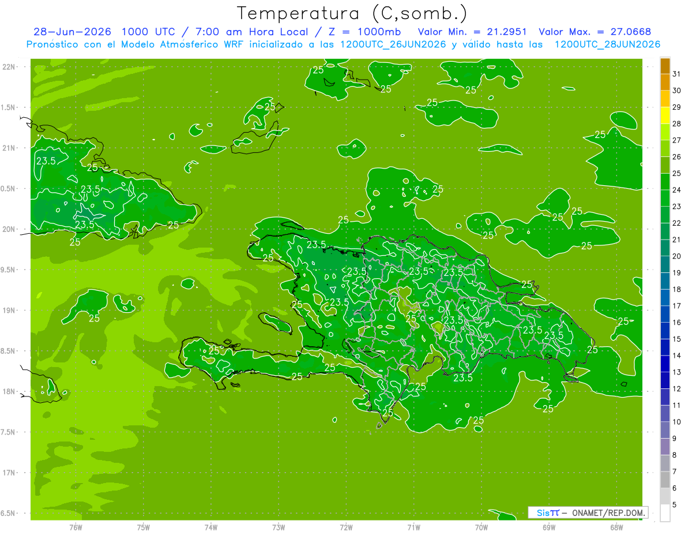Click the white swatch below legend value 5

pos(665,513)
